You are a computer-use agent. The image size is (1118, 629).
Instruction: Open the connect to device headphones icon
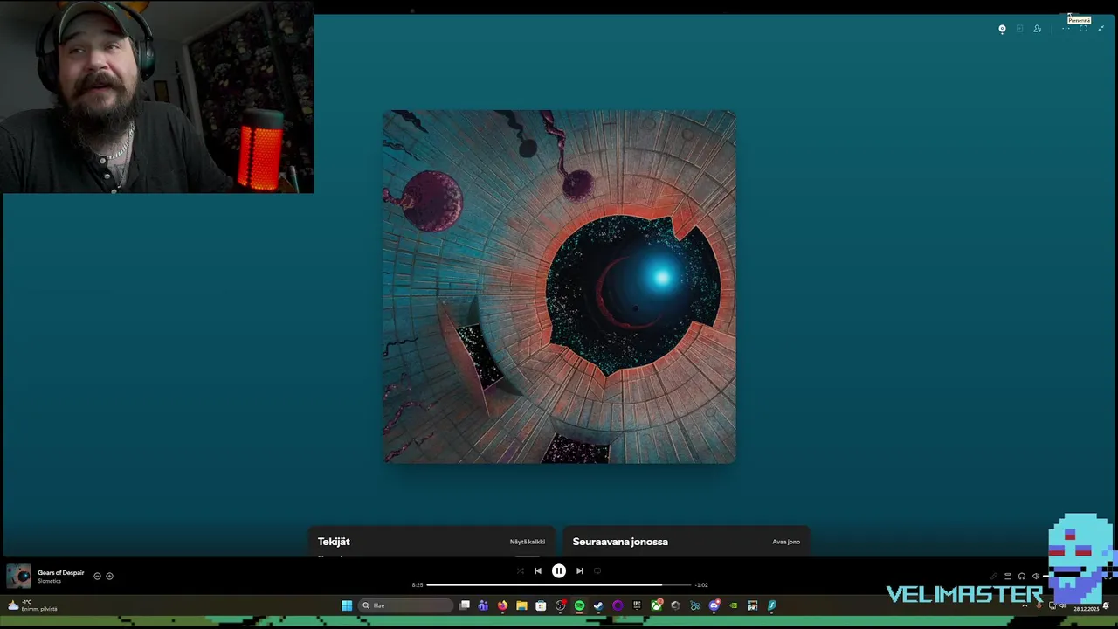click(1022, 576)
